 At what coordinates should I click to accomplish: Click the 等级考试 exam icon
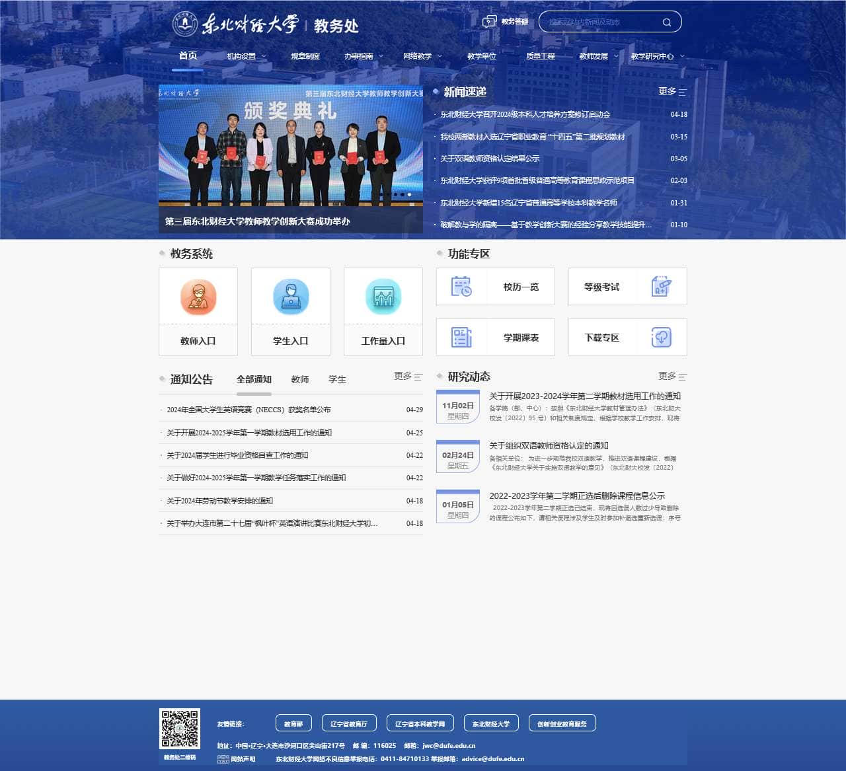[662, 286]
